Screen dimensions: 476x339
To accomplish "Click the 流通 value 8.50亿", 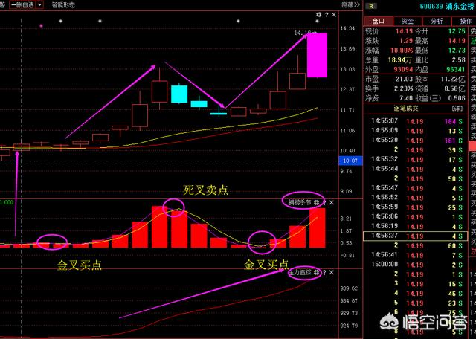I will point(454,89).
